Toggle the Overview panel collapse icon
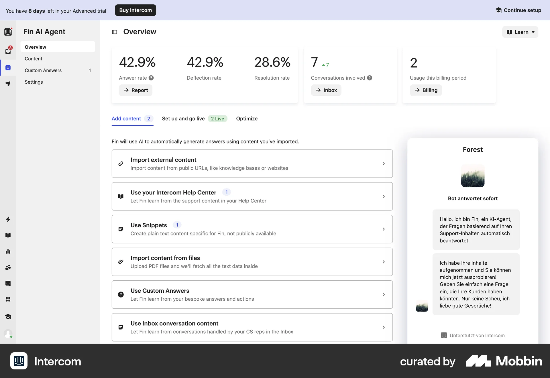Image resolution: width=550 pixels, height=378 pixels. 115,32
